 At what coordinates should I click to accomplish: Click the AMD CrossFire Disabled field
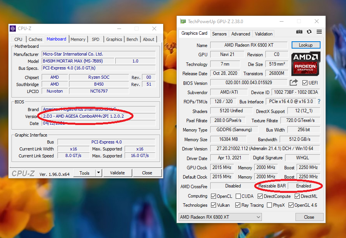[233, 186]
